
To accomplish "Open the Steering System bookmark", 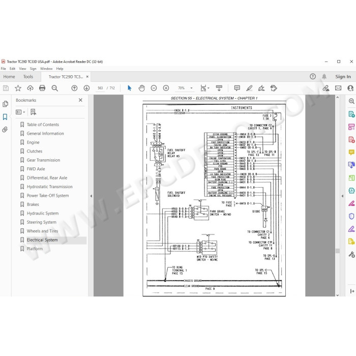I will tap(42, 222).
